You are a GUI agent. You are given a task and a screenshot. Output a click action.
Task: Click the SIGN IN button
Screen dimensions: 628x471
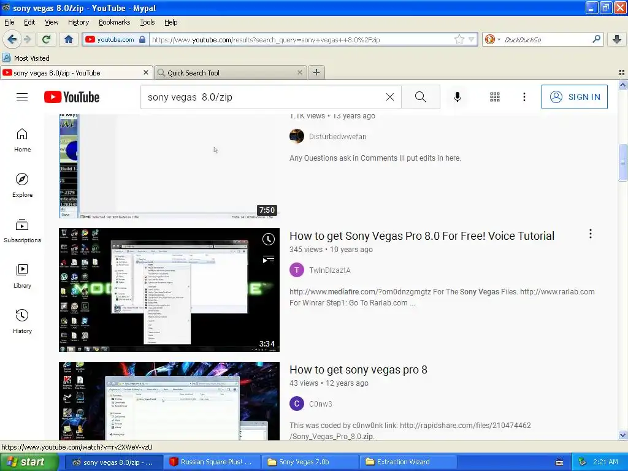pyautogui.click(x=574, y=97)
